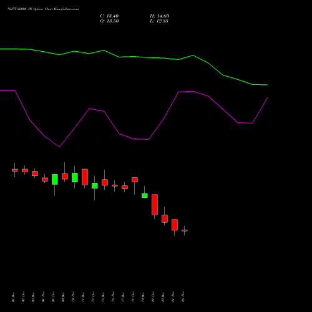Select the 01 Dec red candle
Image resolution: width=312 pixels, height=312 pixels.
pyautogui.click(x=15, y=170)
